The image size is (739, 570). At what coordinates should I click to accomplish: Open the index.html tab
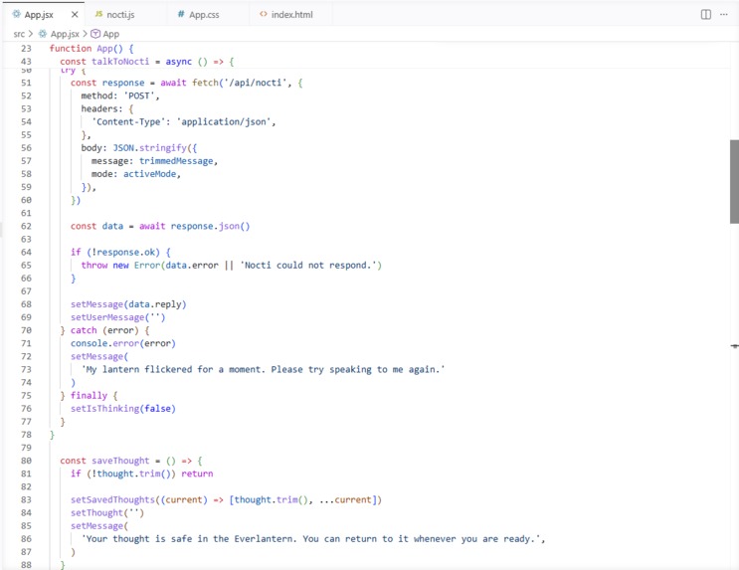tap(290, 15)
